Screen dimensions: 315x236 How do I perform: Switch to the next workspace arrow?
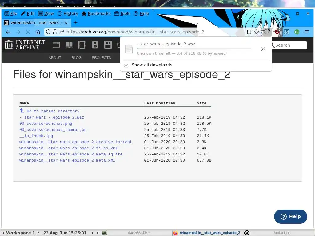38,233
